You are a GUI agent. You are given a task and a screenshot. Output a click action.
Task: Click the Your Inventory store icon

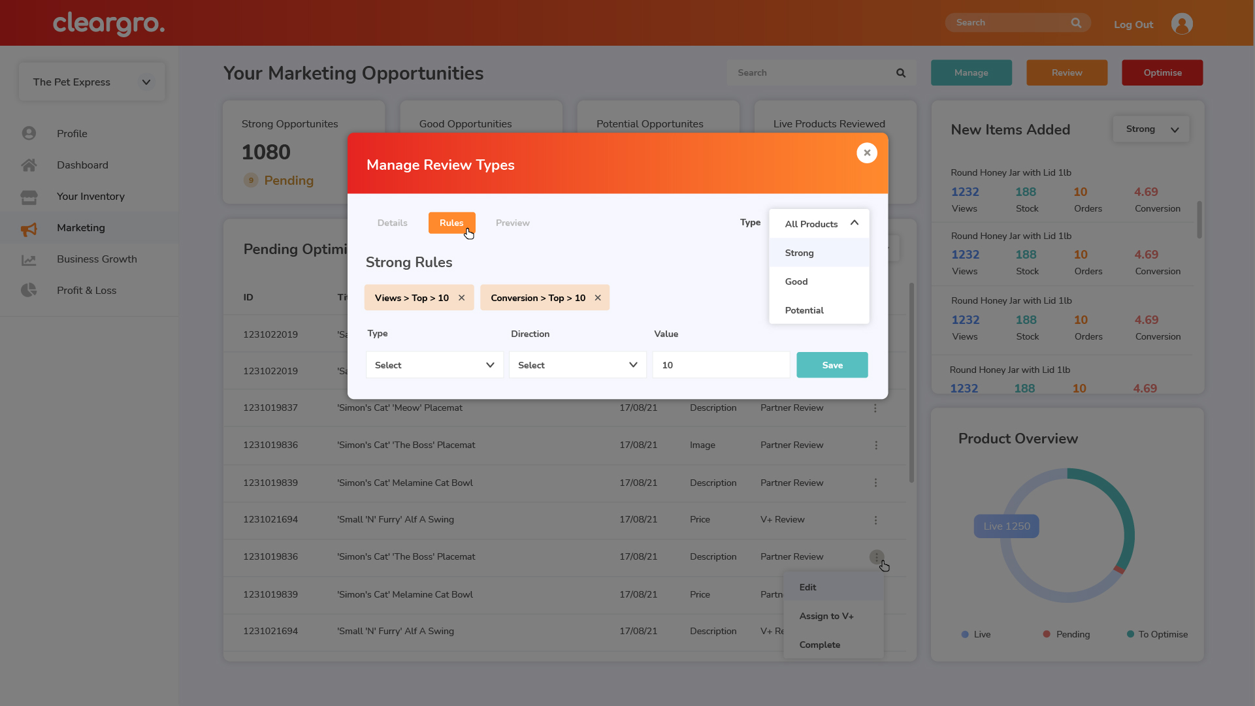29,197
